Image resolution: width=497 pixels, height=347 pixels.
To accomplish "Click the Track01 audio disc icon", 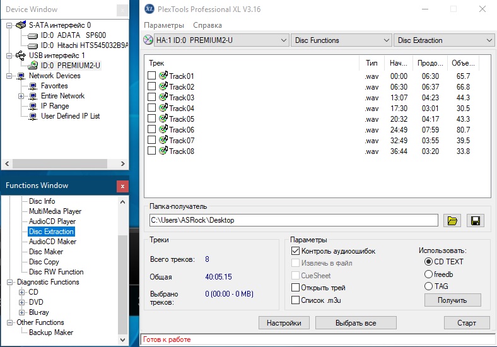I will pyautogui.click(x=163, y=76).
